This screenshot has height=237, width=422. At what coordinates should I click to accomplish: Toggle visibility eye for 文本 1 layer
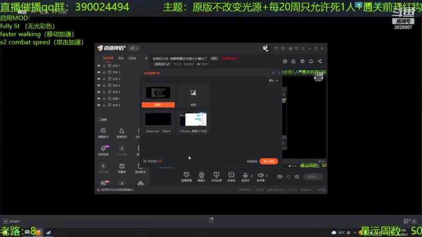click(x=99, y=65)
